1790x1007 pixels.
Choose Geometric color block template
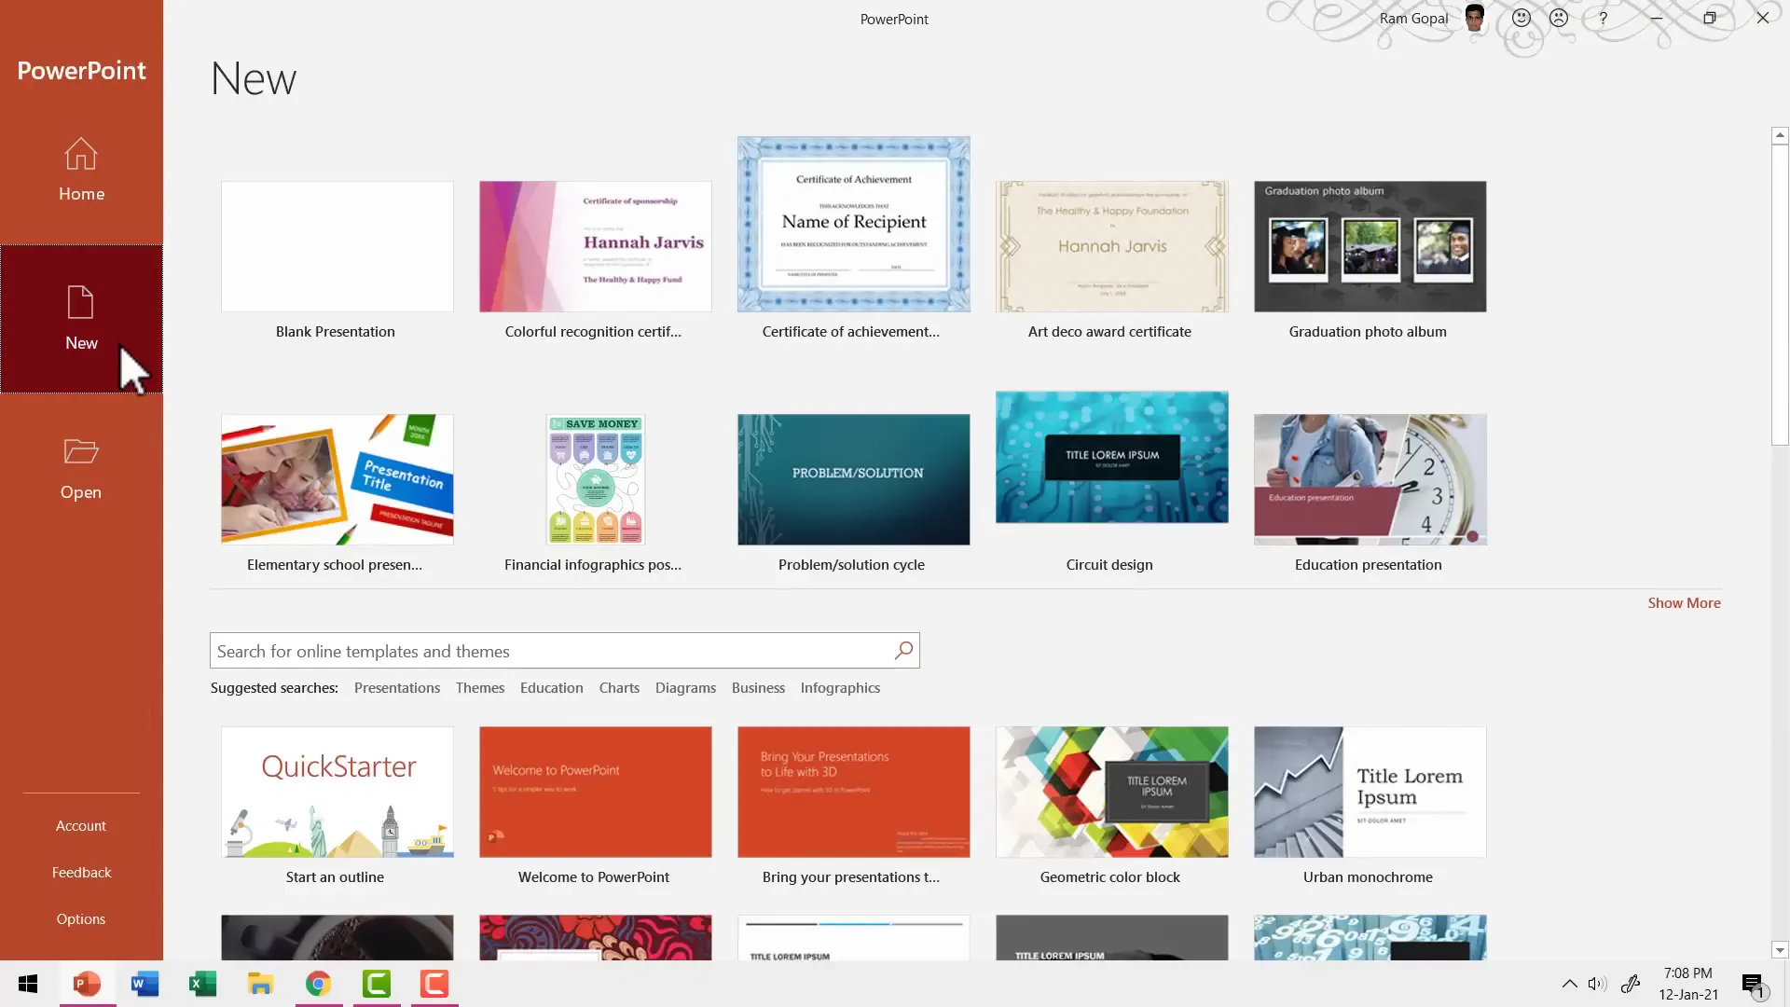click(1111, 792)
